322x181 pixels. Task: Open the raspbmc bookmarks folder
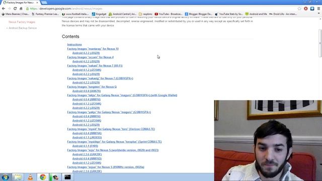pos(145,14)
